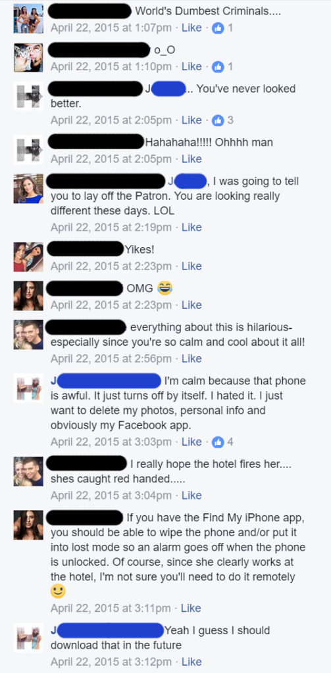The width and height of the screenshot is (331, 673).
Task: Like the 'everything about this is hilarious' comment
Action: click(x=191, y=359)
